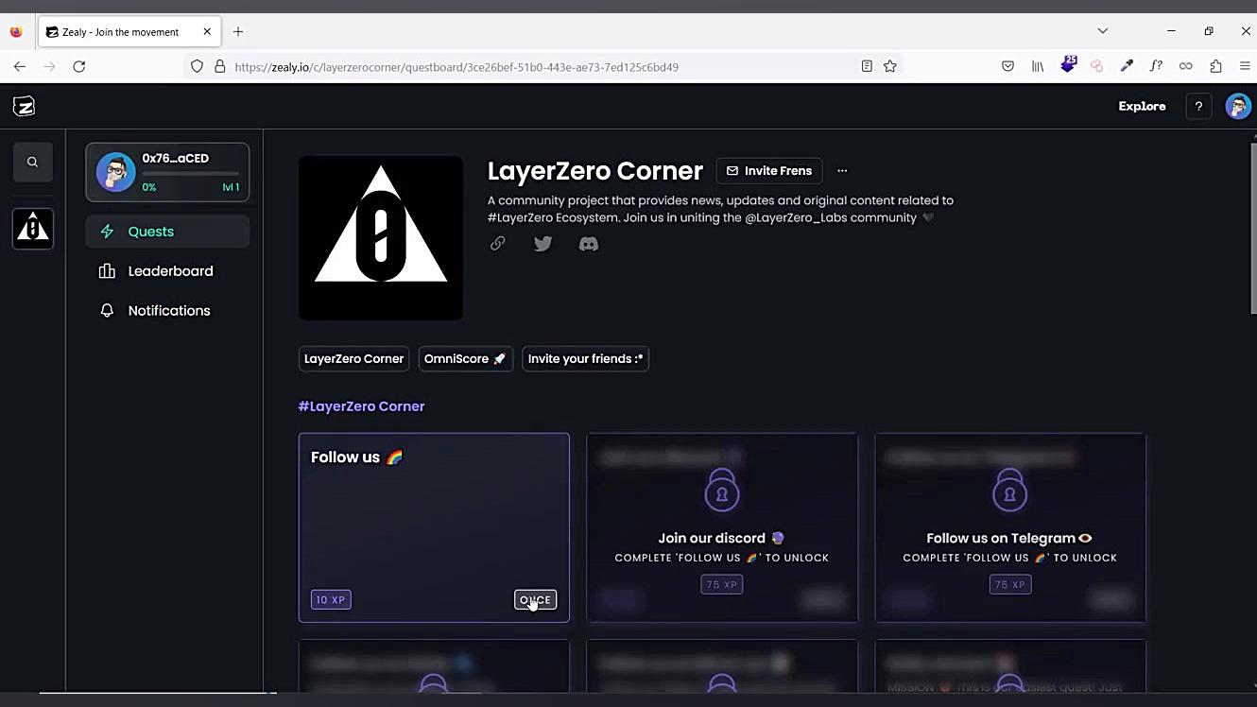Click the website link icon under the description
Screen dimensions: 1257x707
pos(497,244)
